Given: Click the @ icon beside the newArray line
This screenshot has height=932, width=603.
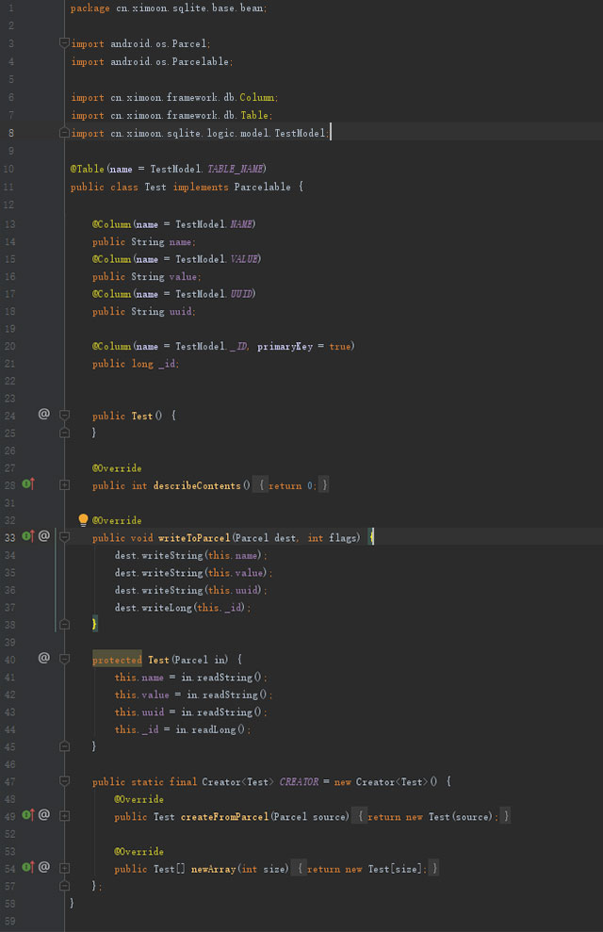Looking at the screenshot, I should coord(44,867).
